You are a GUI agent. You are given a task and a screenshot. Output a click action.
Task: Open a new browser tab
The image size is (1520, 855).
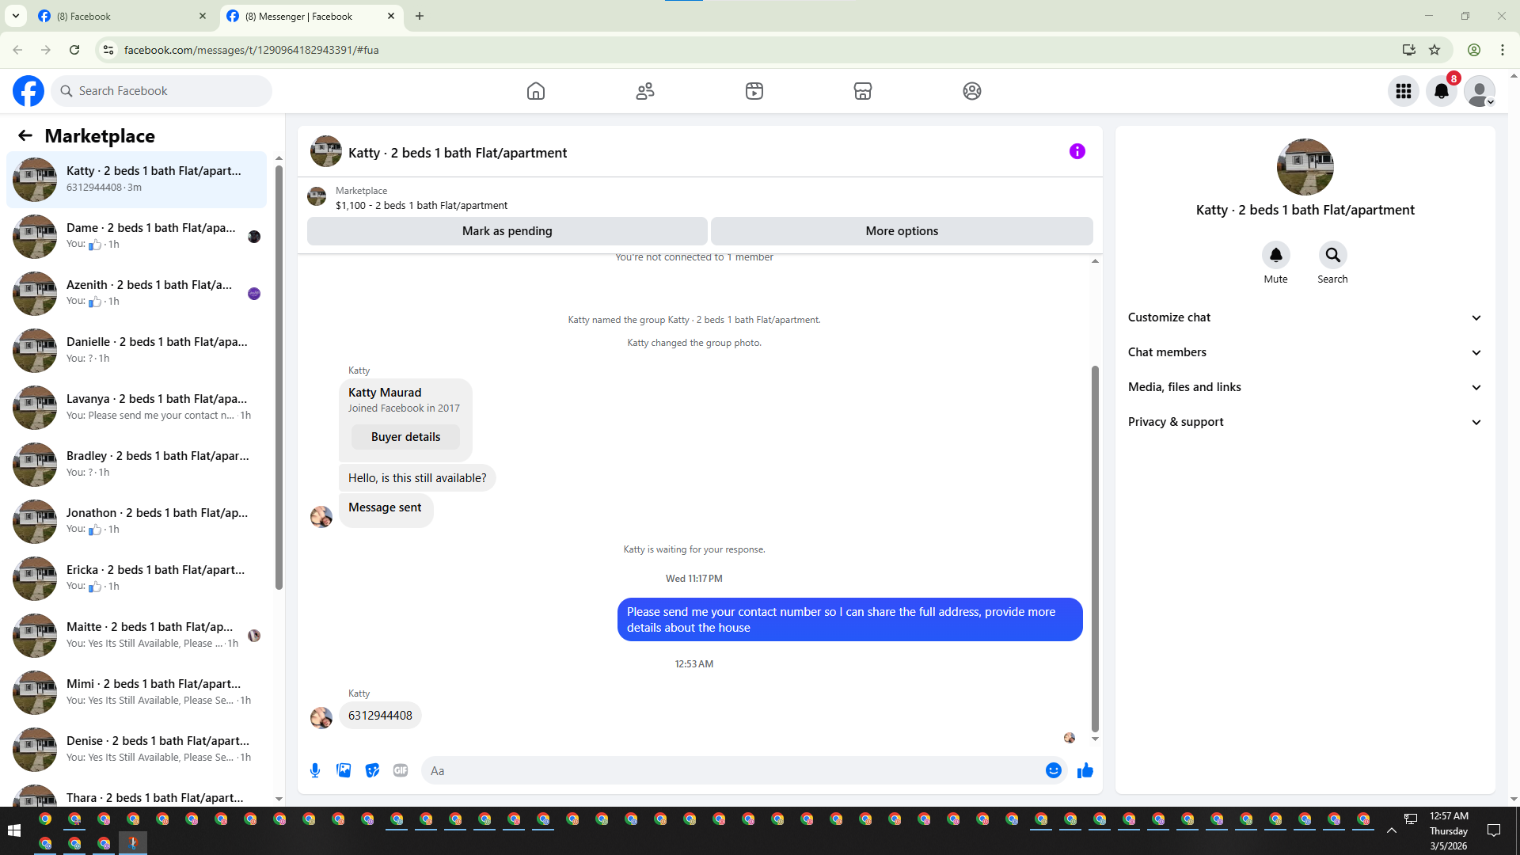coord(420,16)
